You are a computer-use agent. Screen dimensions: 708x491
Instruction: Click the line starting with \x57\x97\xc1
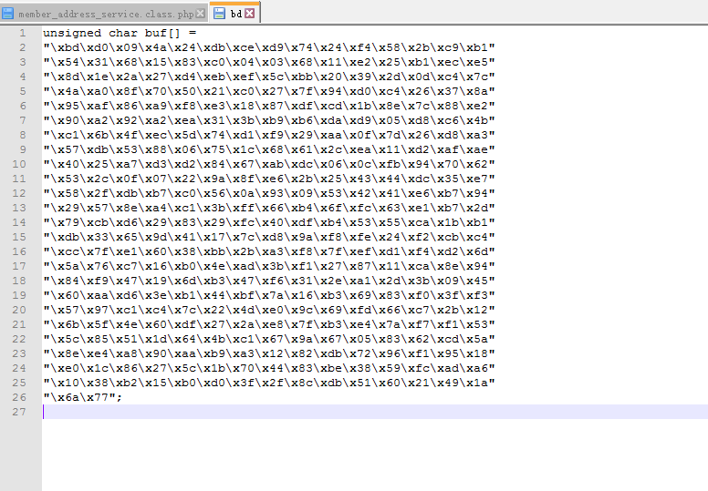click(269, 310)
